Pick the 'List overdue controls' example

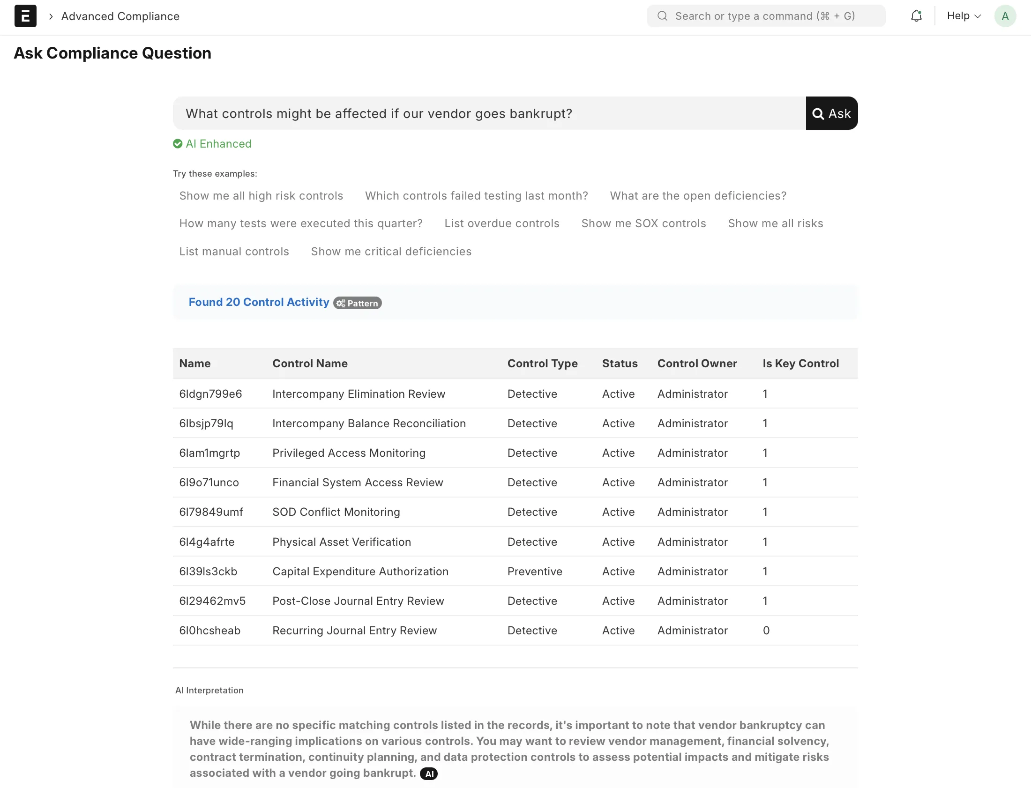pyautogui.click(x=501, y=223)
